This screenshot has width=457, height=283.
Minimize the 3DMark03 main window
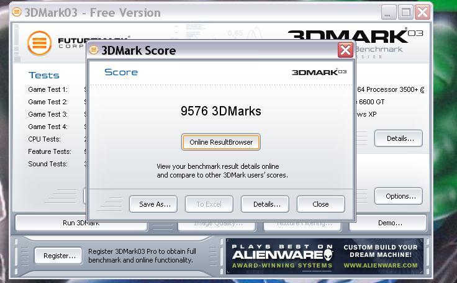tap(388, 12)
